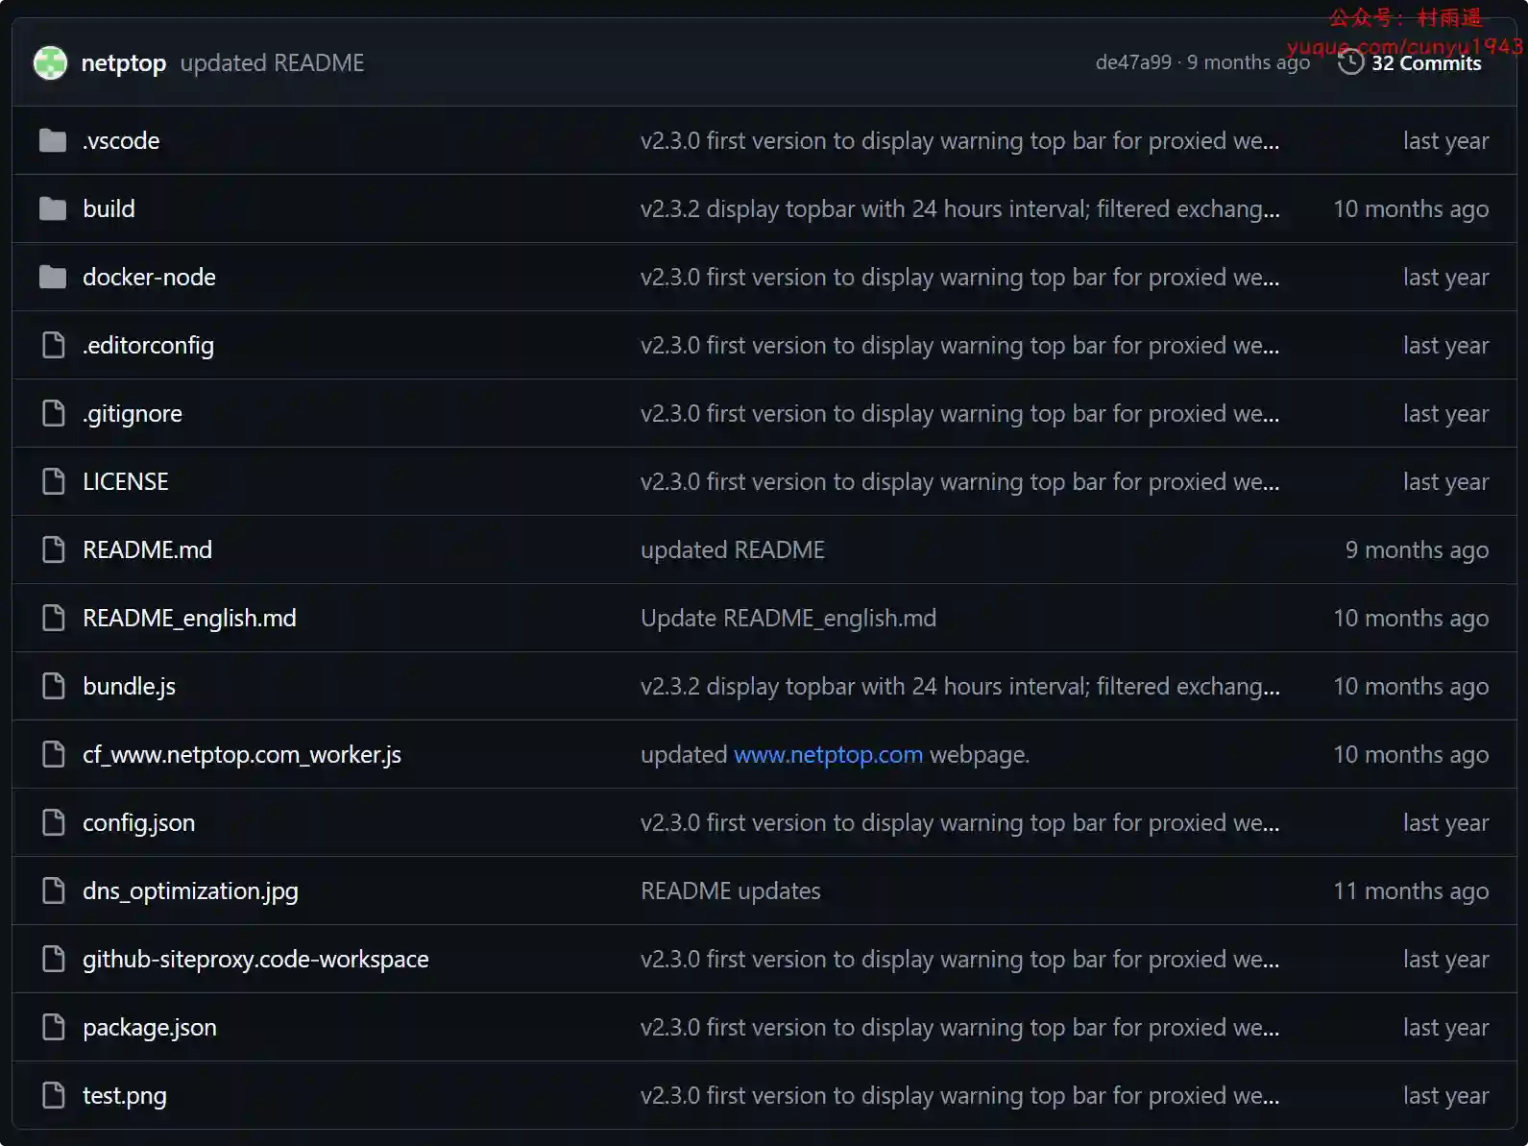Open the .editorconfig file
The width and height of the screenshot is (1528, 1146).
pos(148,346)
